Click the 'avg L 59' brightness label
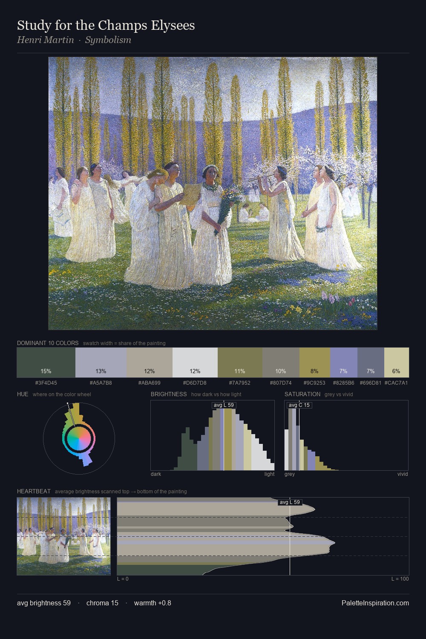 pyautogui.click(x=224, y=405)
